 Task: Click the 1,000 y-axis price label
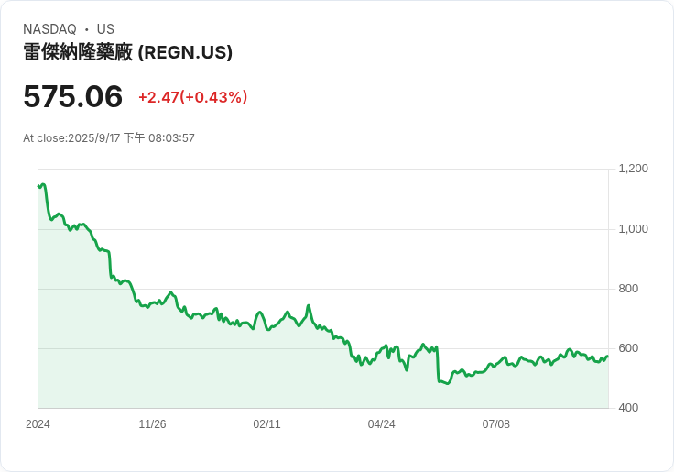coord(633,229)
